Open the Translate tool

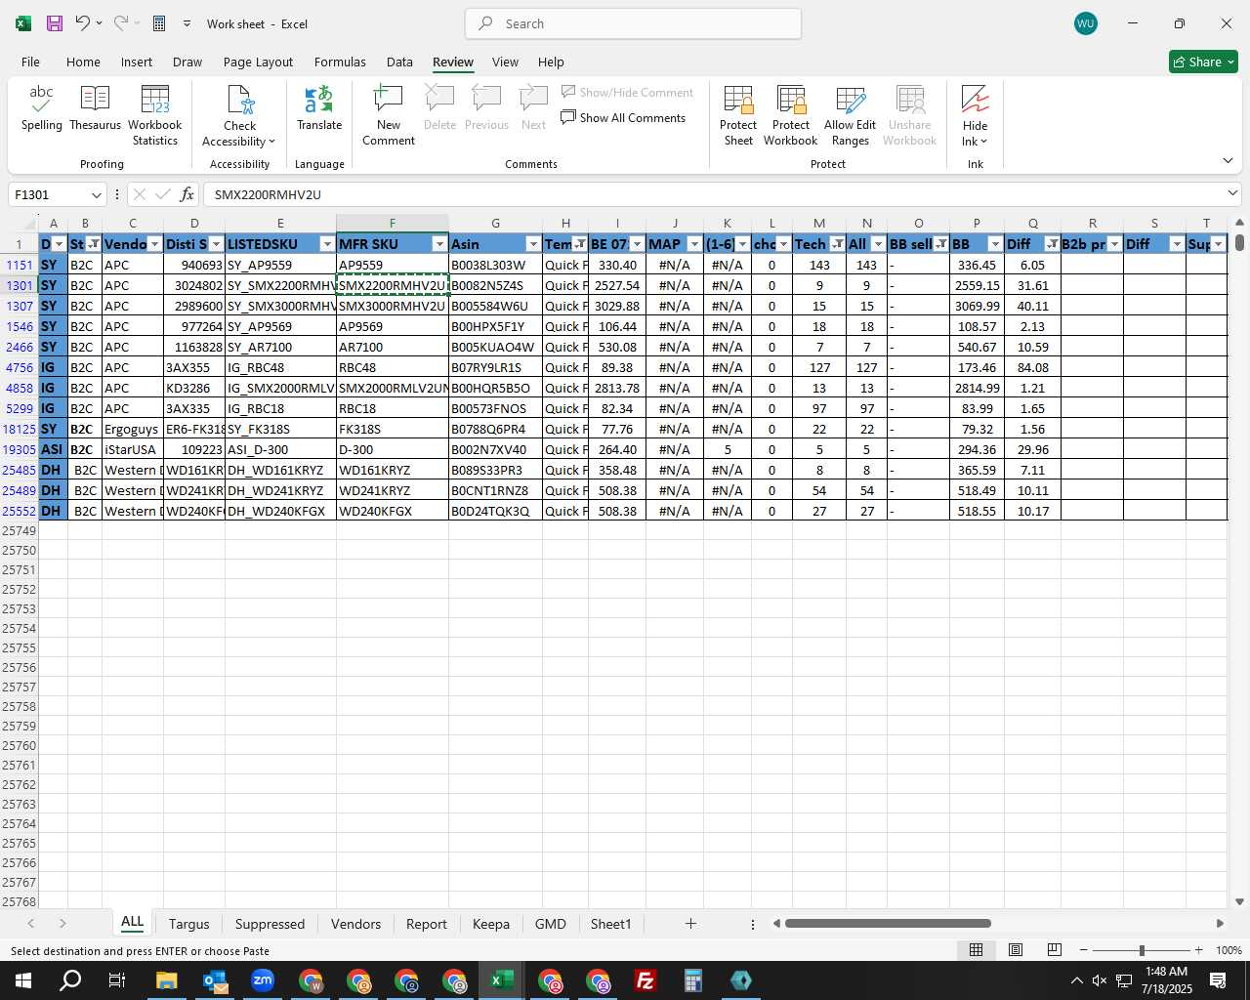coord(319,108)
